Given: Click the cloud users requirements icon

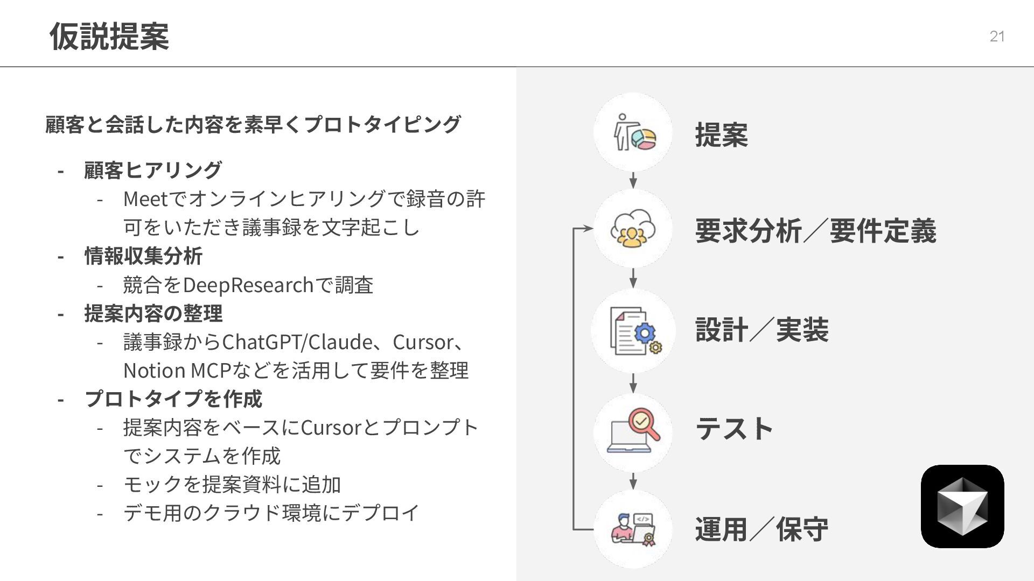Looking at the screenshot, I should [633, 229].
